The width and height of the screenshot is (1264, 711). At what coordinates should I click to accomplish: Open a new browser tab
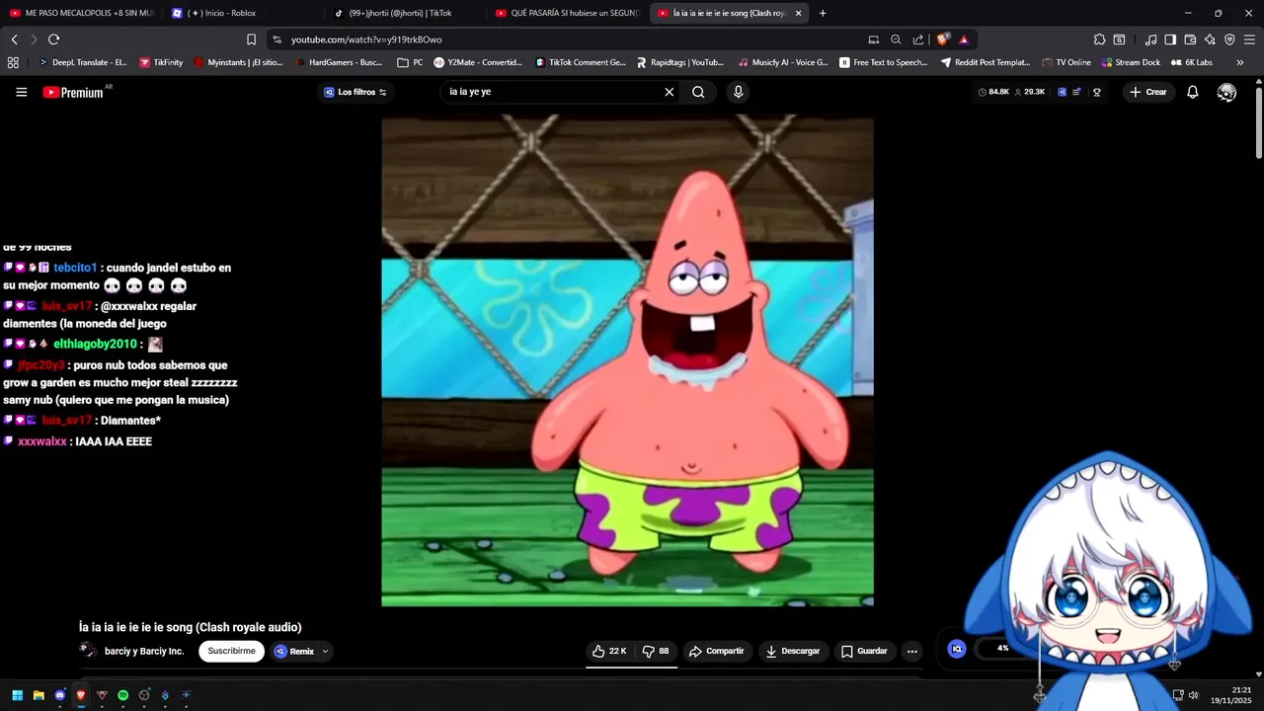pyautogui.click(x=823, y=13)
